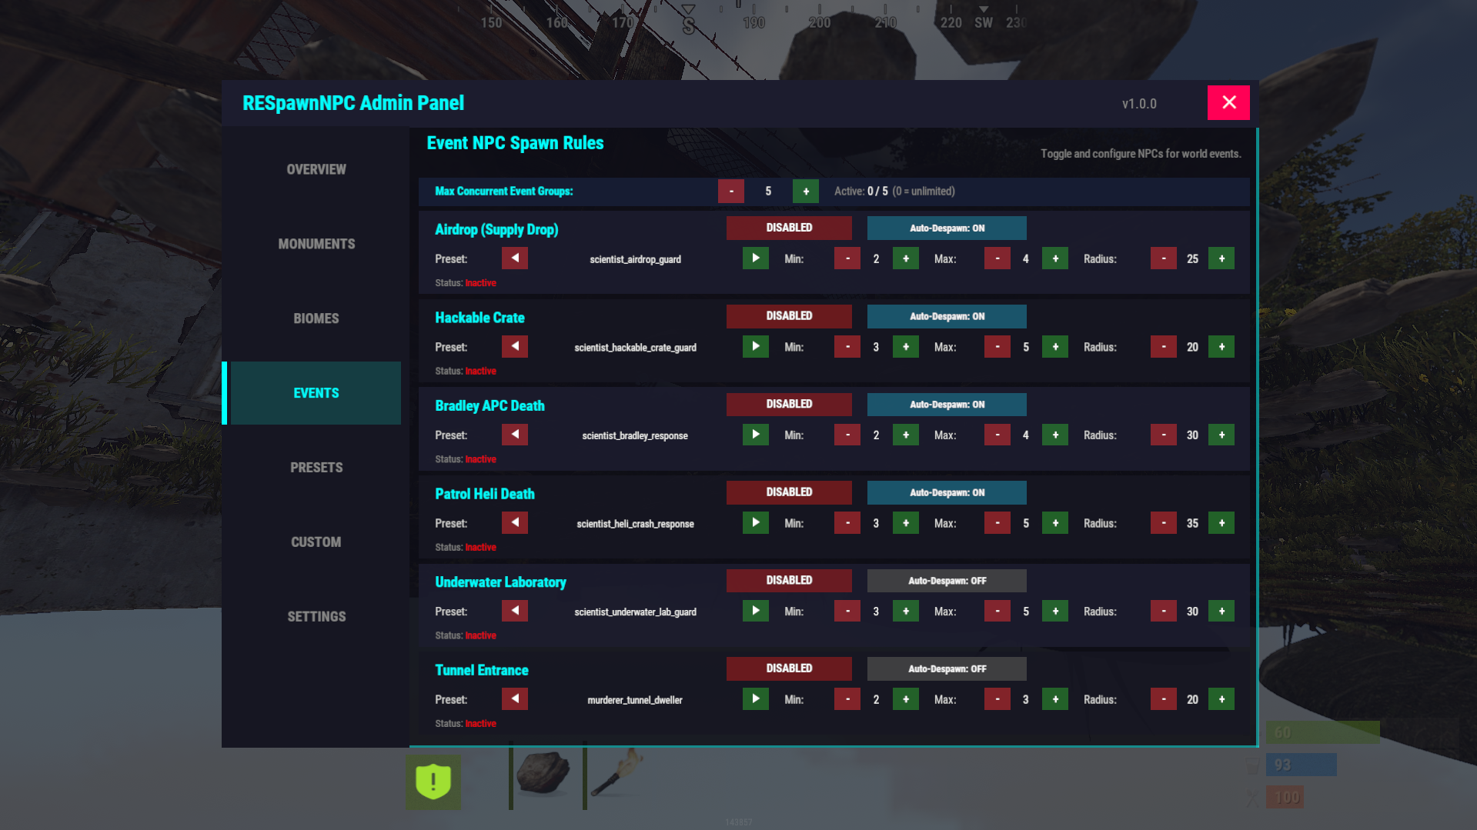Enable the Airdrop (Supply Drop) DISABLED toggle
This screenshot has height=830, width=1477.
(x=788, y=228)
